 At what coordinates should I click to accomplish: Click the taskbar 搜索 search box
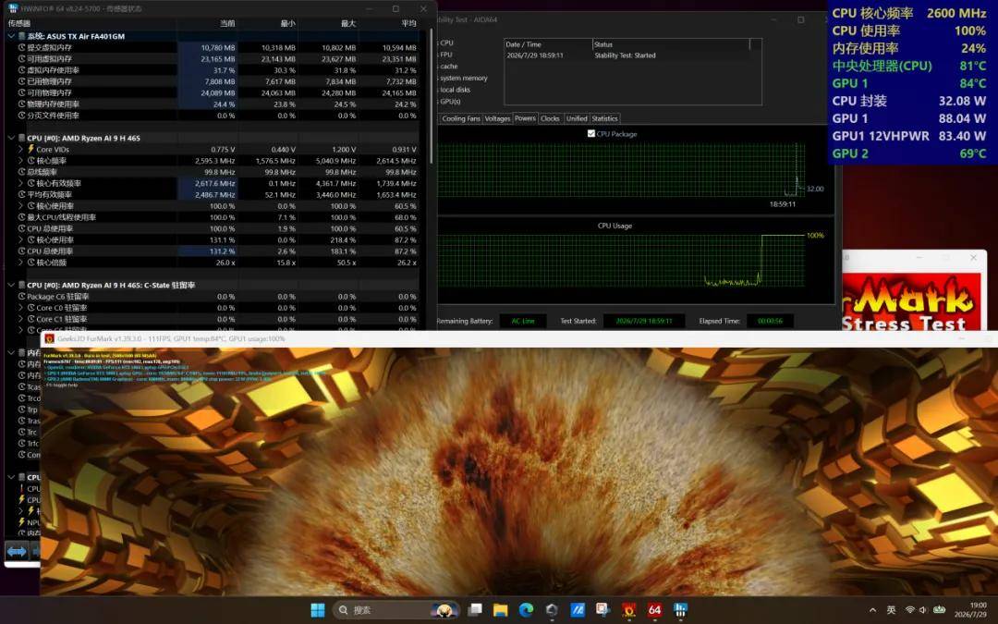396,610
